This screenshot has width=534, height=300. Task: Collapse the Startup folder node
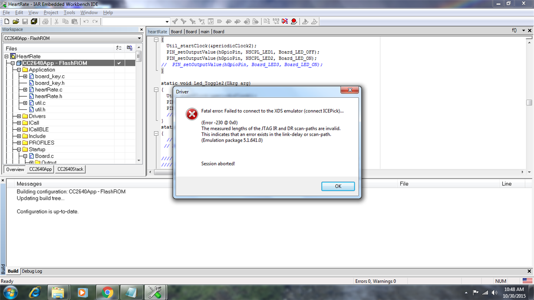(x=19, y=149)
